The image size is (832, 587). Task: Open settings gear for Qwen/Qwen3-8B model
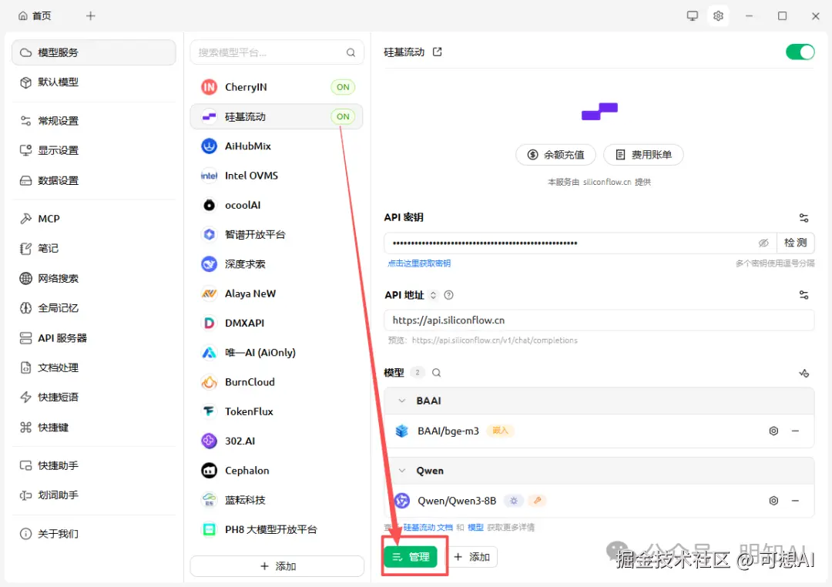click(x=773, y=500)
